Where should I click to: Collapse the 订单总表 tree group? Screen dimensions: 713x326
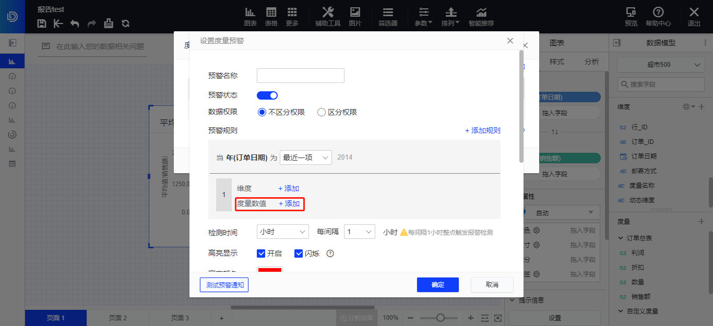coord(621,238)
